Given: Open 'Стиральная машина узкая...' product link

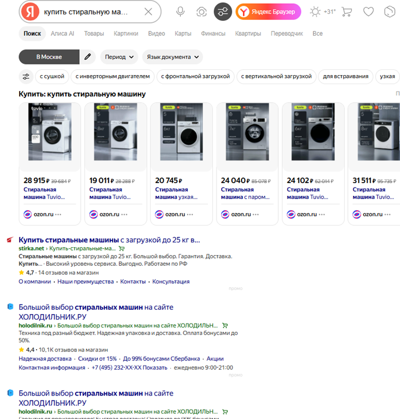Looking at the screenshot, I should click(176, 193).
